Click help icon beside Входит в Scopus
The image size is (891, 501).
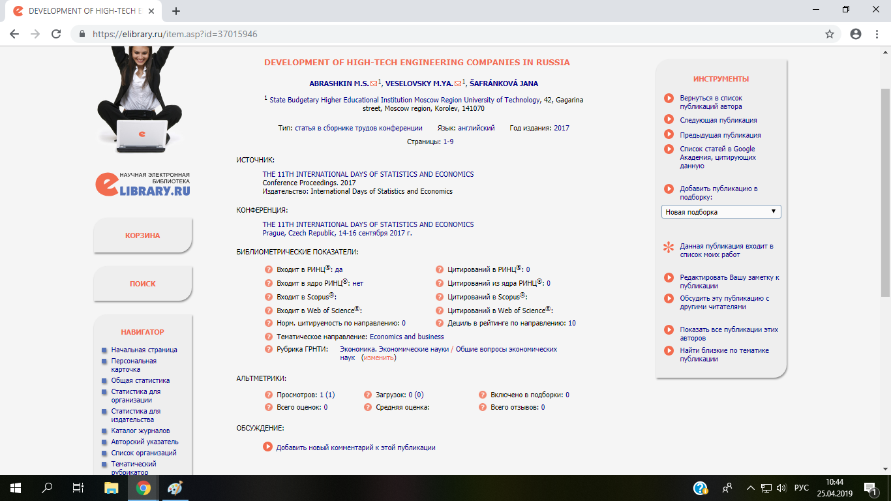pos(268,297)
